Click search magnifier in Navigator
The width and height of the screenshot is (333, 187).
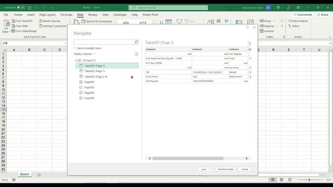(136, 42)
